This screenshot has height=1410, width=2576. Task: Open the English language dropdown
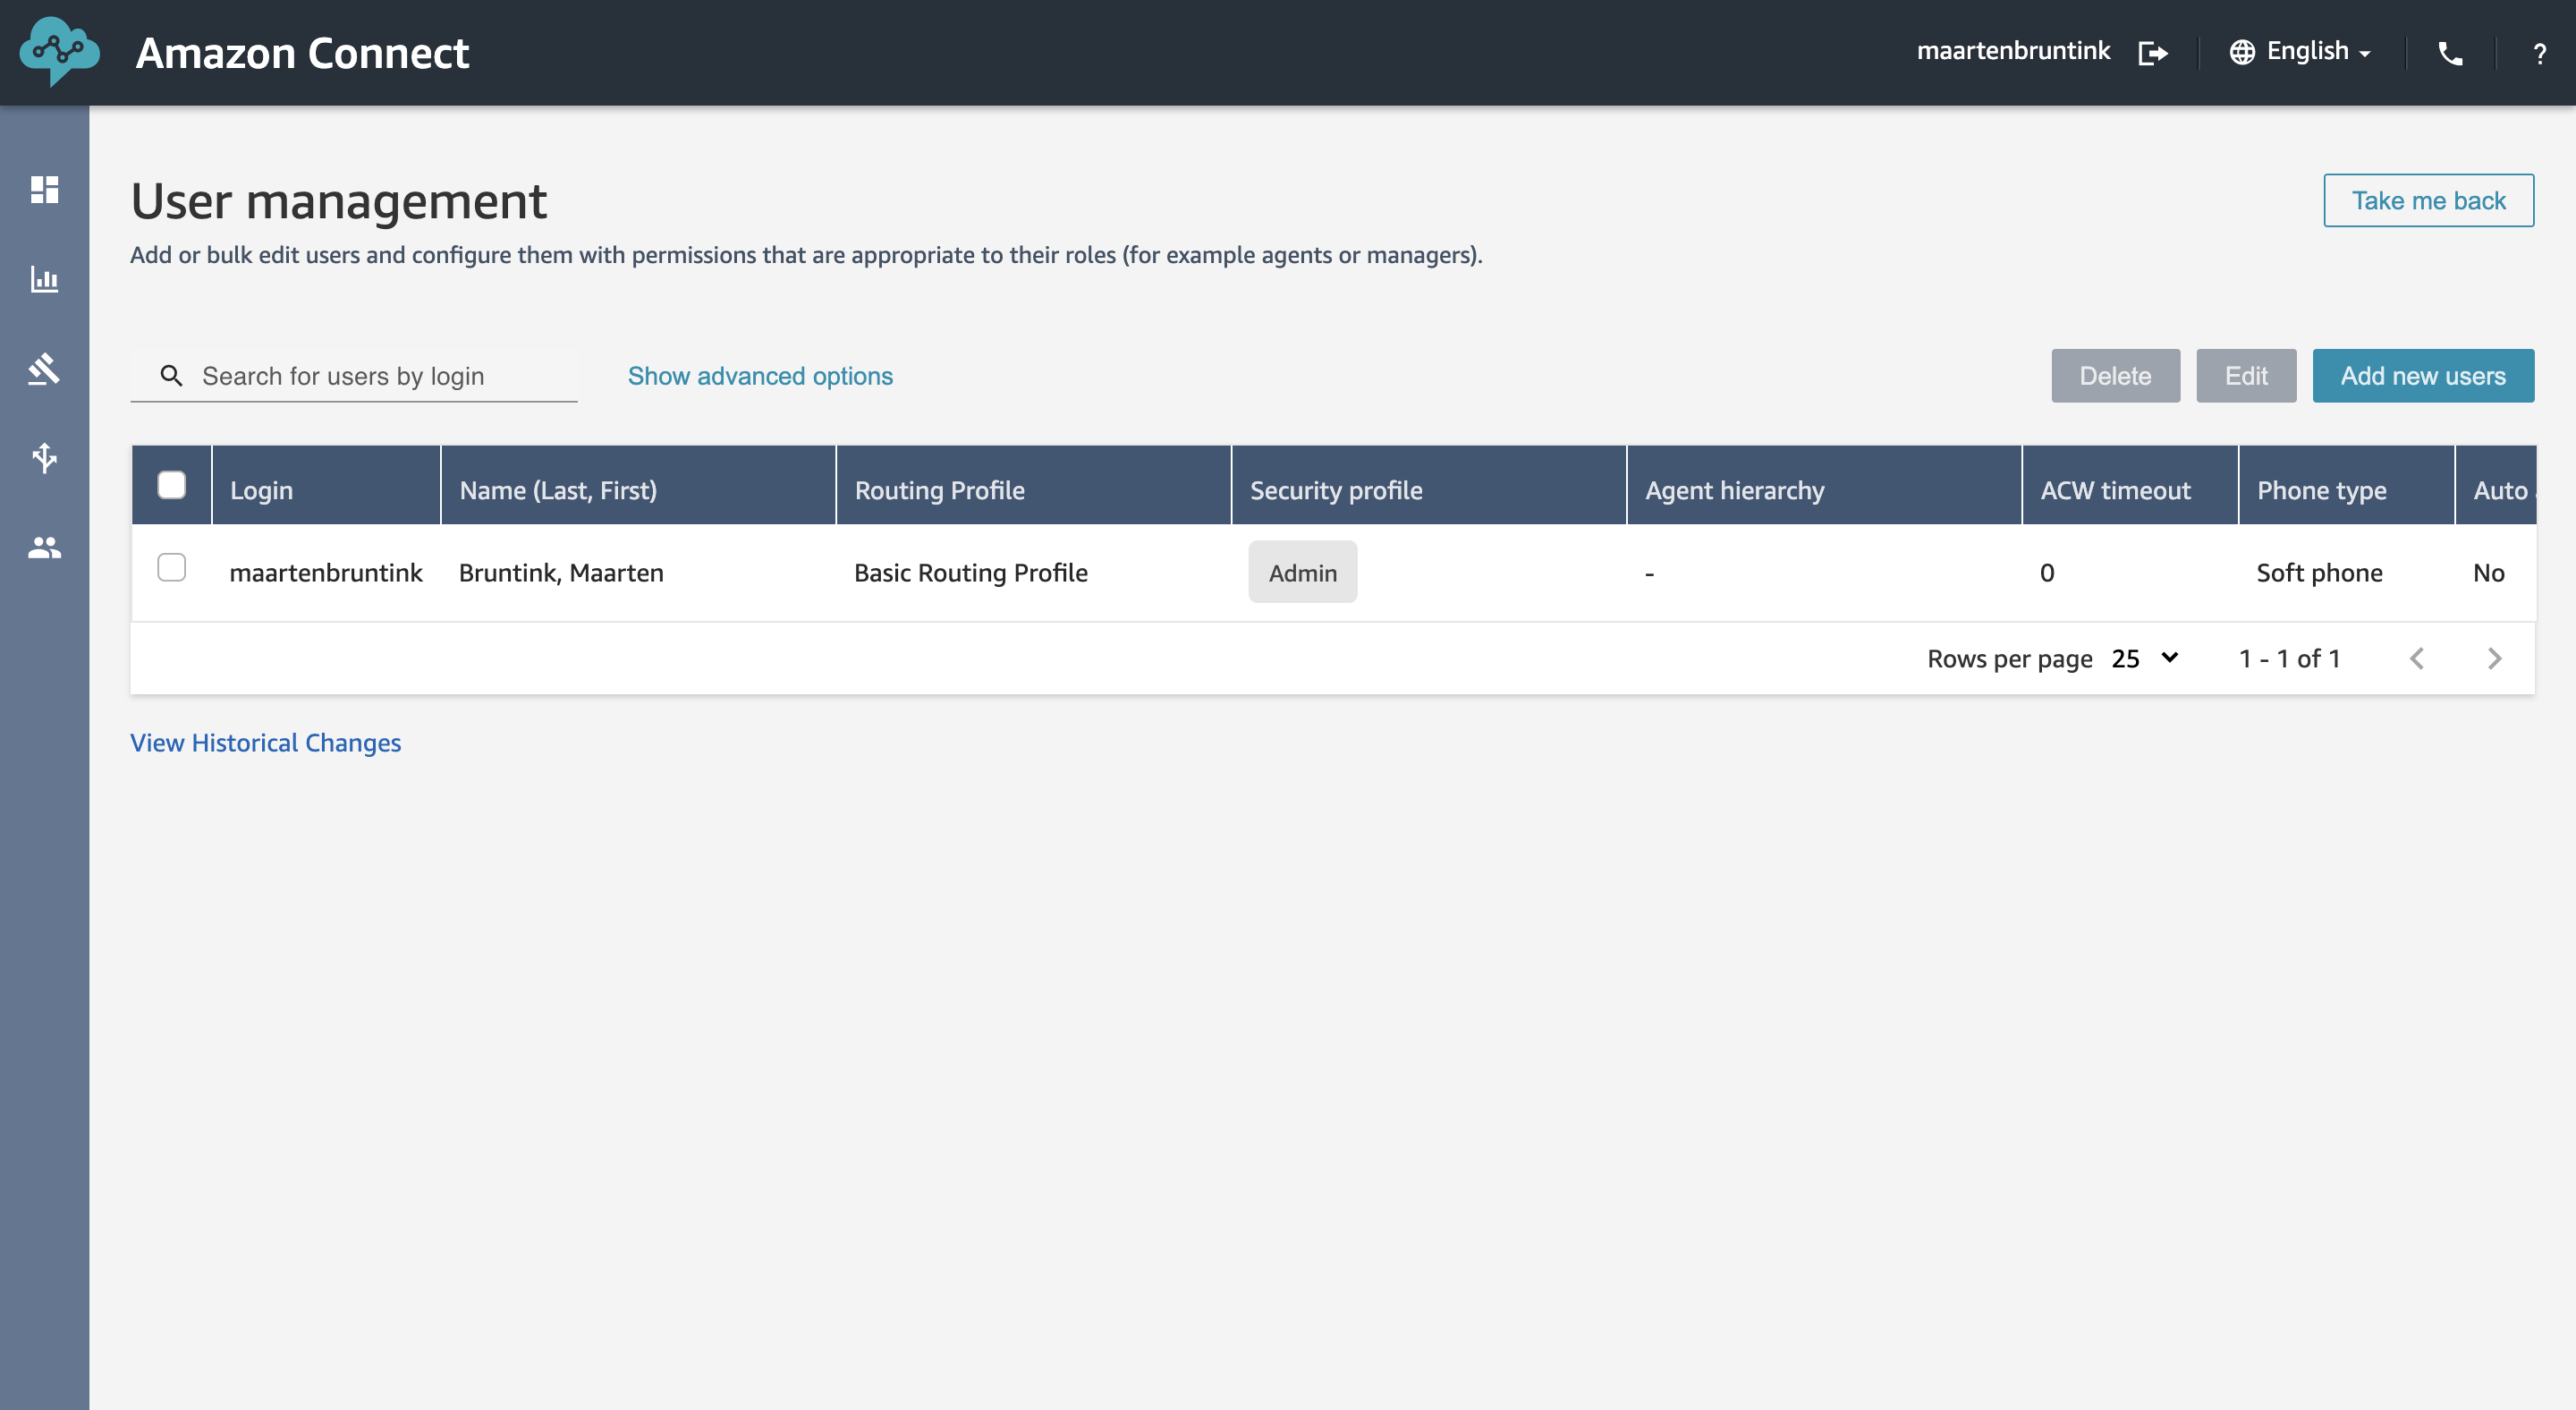click(x=2318, y=51)
